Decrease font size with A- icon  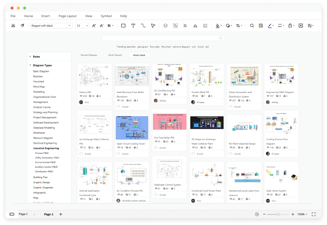coord(101,26)
